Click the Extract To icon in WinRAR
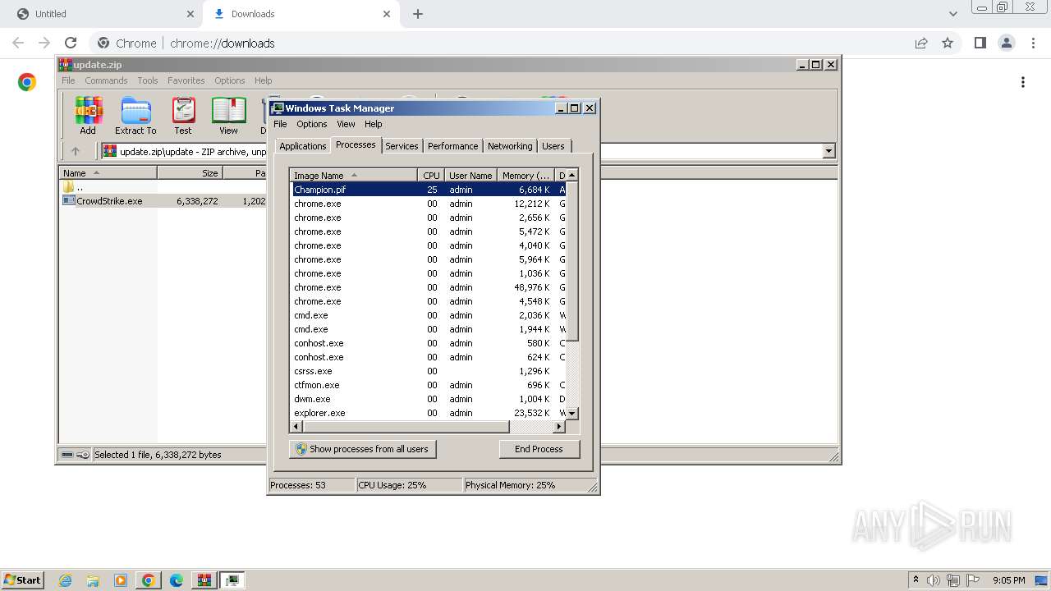Screen dimensions: 1051x591 [x=135, y=116]
